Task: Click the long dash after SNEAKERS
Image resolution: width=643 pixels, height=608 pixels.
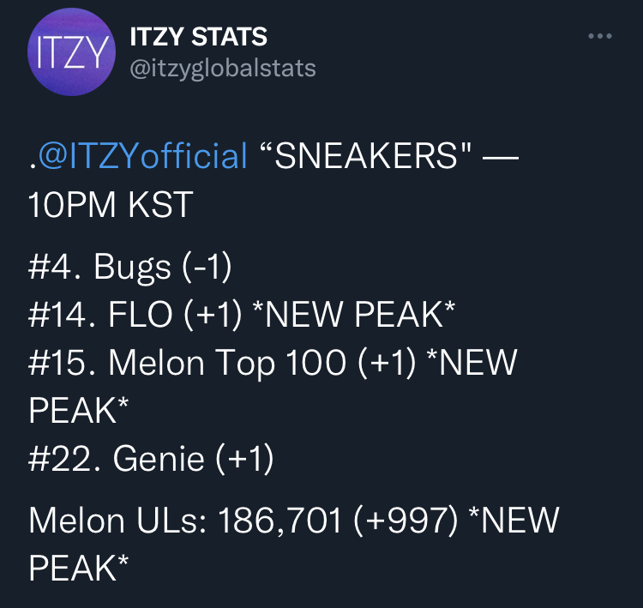Action: (502, 156)
